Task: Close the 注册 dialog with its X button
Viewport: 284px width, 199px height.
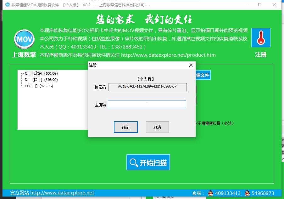Action: (x=191, y=65)
